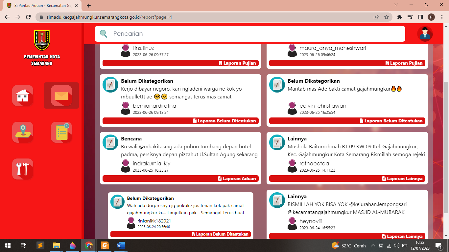
Task: Open the map location pin icon
Action: 23,132
